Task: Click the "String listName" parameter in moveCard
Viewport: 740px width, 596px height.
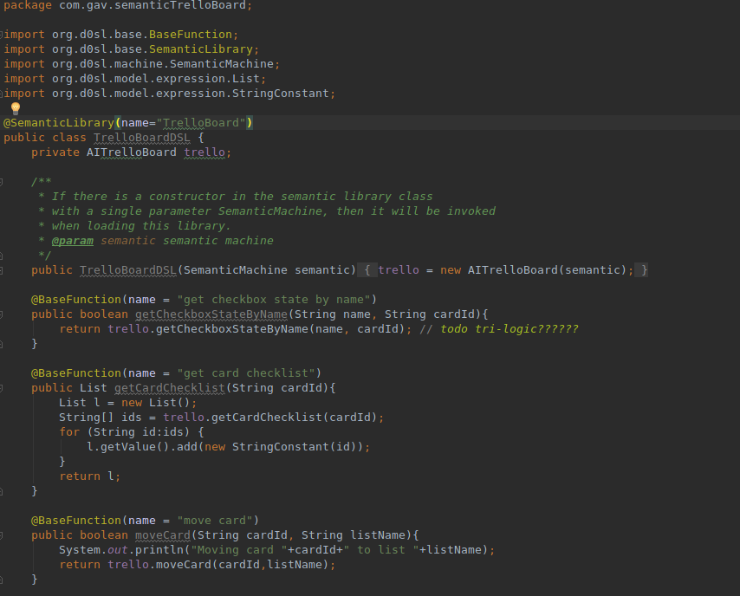Action: click(x=354, y=535)
